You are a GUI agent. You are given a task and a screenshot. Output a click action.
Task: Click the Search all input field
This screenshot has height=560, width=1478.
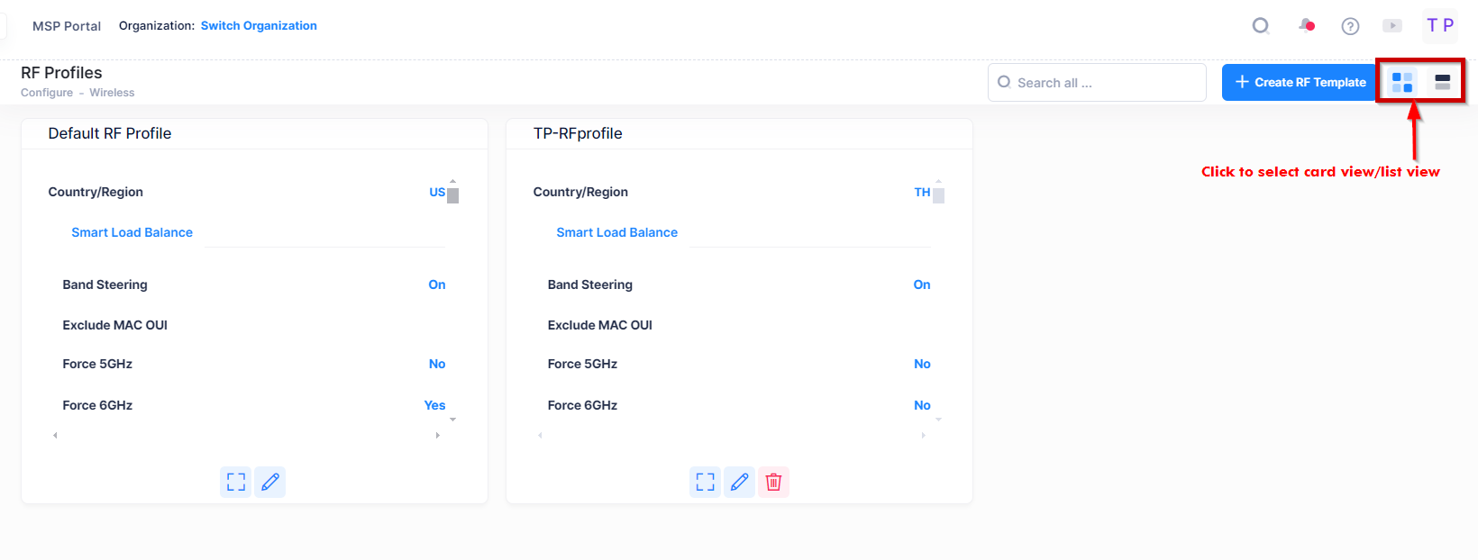(x=1097, y=82)
